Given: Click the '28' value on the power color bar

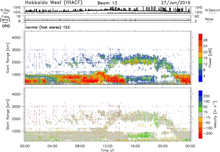Looking at the screenshot, I should tap(205, 40).
